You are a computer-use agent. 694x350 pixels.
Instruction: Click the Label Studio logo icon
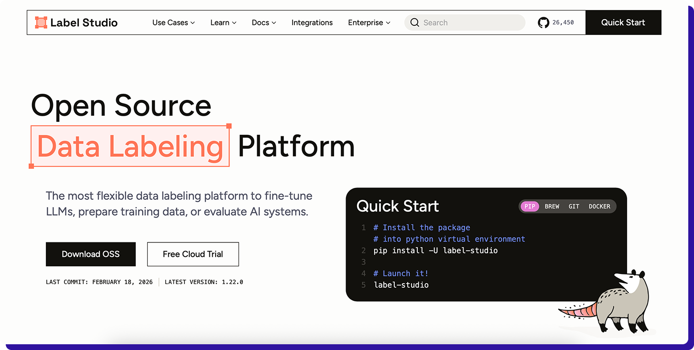(41, 22)
